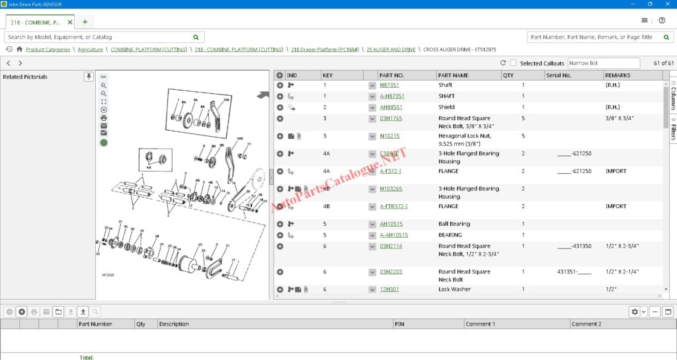Switch to the Columns side tab

pos(672,98)
